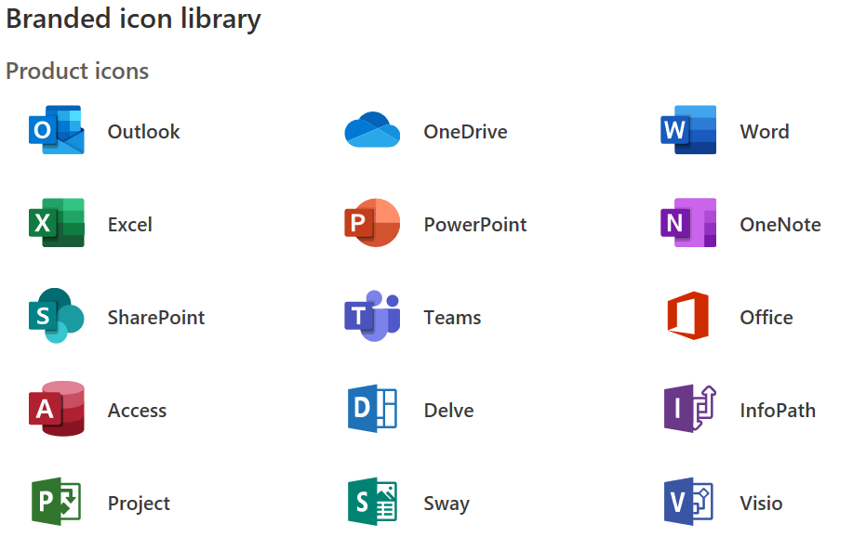Click the "Product icons" subheading

(77, 72)
